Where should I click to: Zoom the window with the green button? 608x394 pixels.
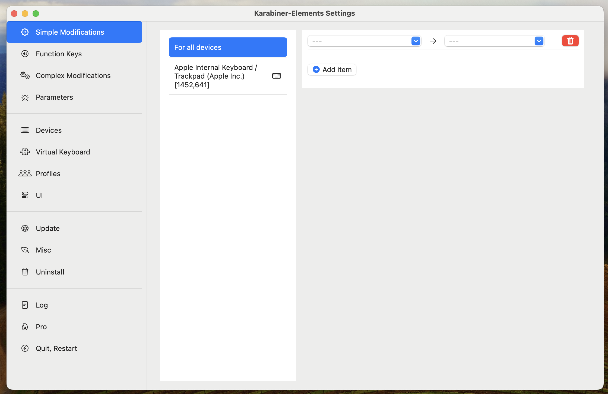coord(36,13)
